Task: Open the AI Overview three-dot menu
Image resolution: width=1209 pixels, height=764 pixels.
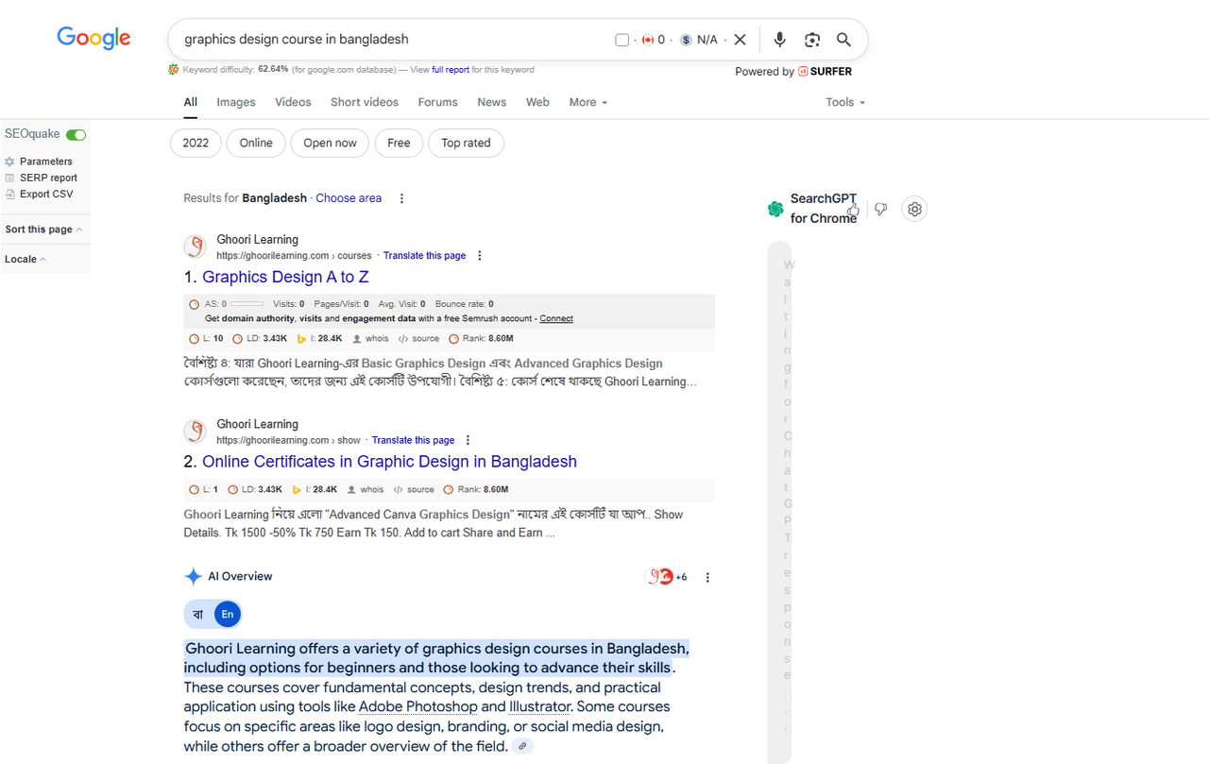Action: 707,577
